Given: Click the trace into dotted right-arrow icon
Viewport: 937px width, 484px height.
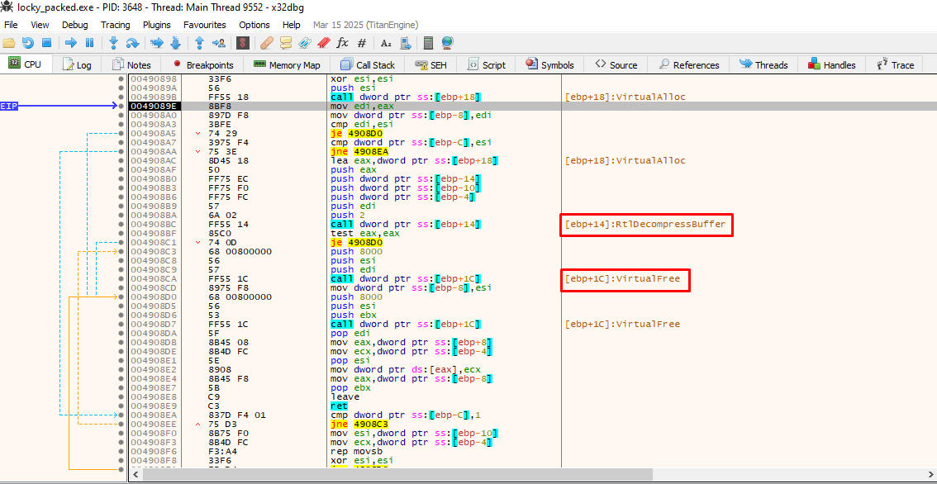Looking at the screenshot, I should pyautogui.click(x=157, y=43).
